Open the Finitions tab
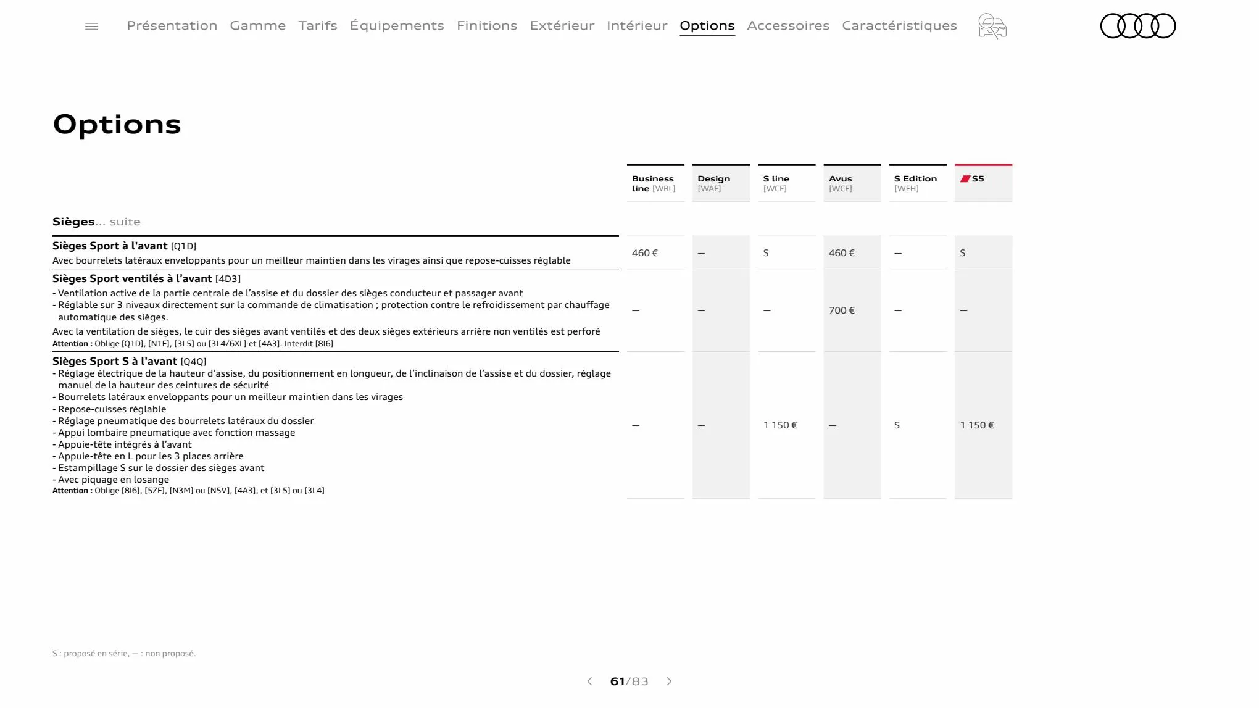Image resolution: width=1259 pixels, height=708 pixels. click(487, 25)
